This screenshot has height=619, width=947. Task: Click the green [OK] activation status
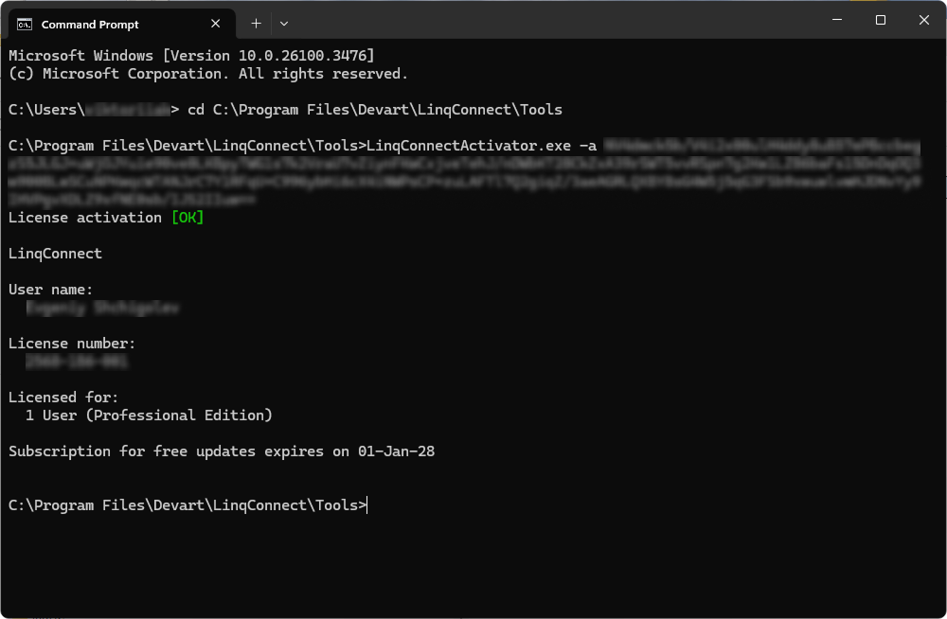pyautogui.click(x=186, y=217)
